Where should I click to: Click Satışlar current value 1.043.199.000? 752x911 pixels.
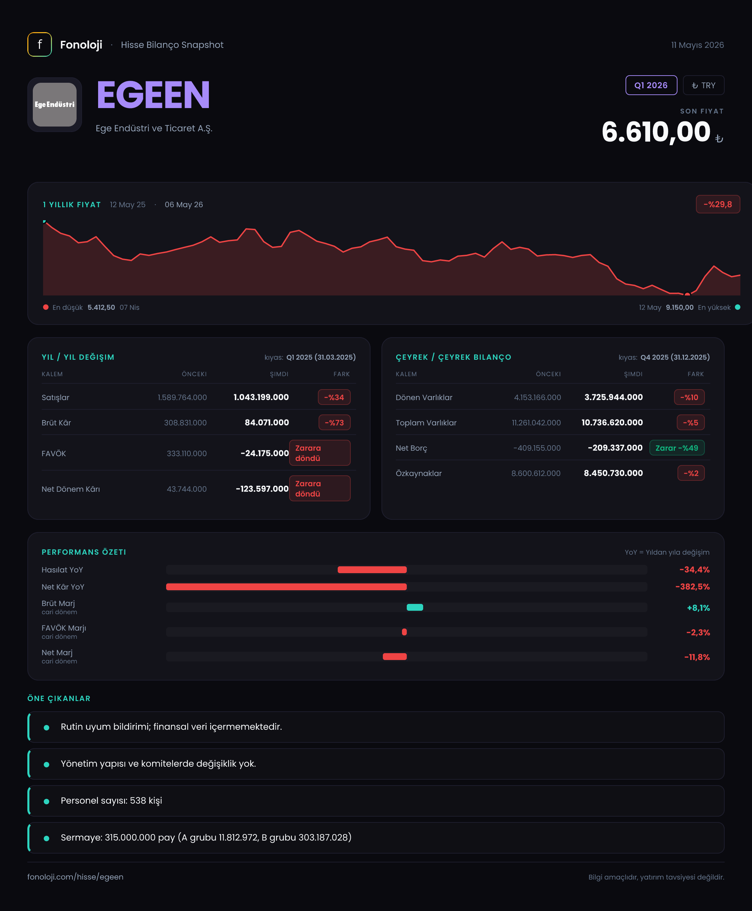click(261, 397)
